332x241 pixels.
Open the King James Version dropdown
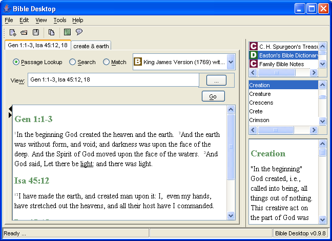(x=231, y=62)
